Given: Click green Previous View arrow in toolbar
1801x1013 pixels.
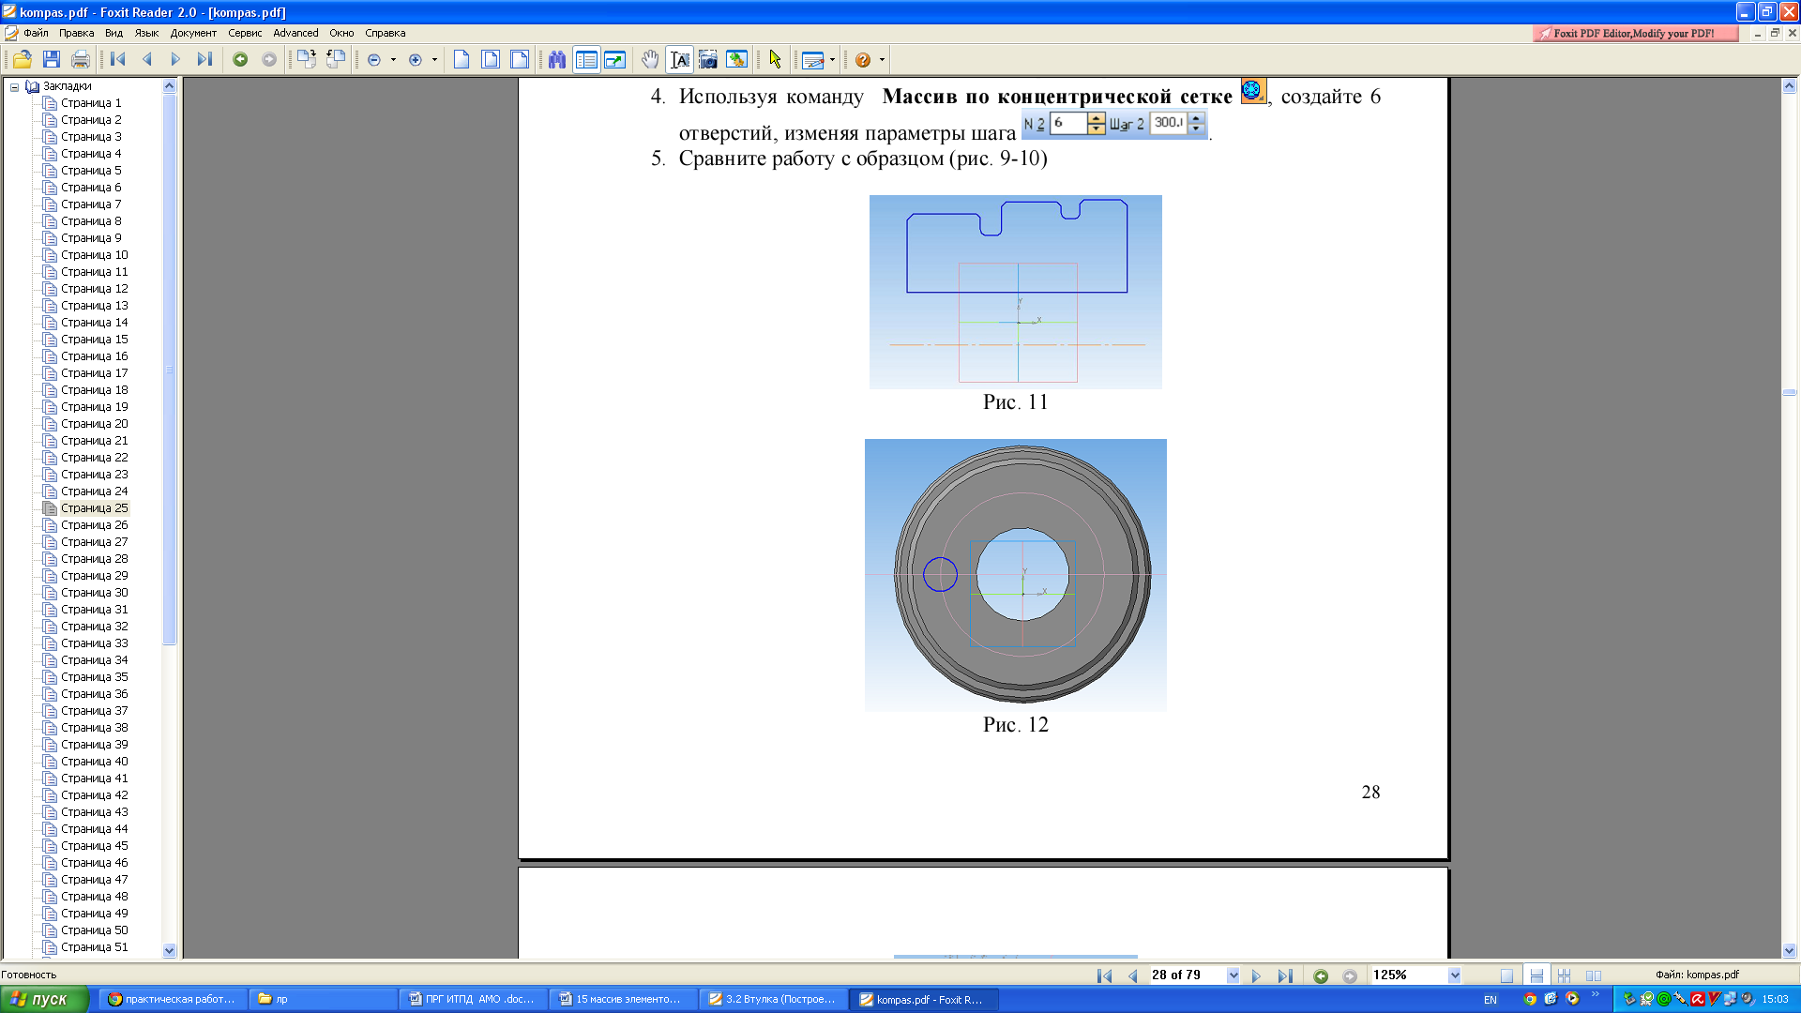Looking at the screenshot, I should click(x=240, y=60).
